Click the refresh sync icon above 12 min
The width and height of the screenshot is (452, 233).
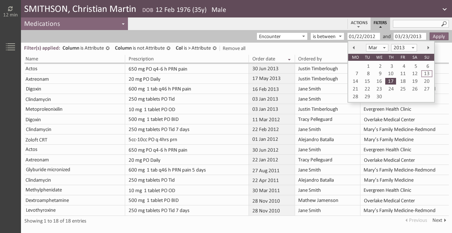coord(10,9)
